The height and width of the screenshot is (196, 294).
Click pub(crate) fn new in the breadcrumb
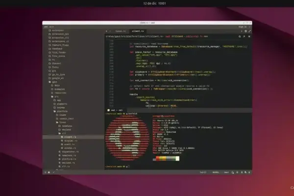(x=196, y=36)
